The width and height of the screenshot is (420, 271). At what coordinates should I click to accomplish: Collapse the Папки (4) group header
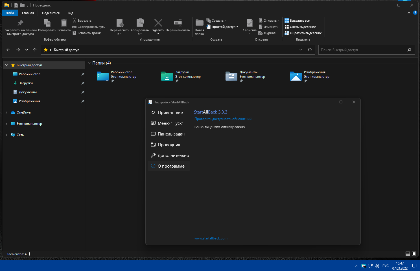click(x=89, y=63)
